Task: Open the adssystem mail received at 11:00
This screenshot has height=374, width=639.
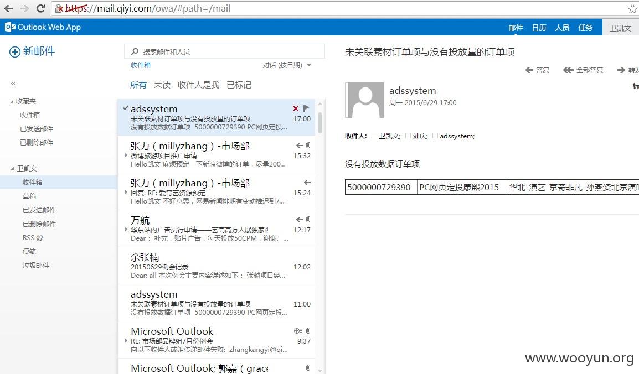Action: click(x=217, y=303)
